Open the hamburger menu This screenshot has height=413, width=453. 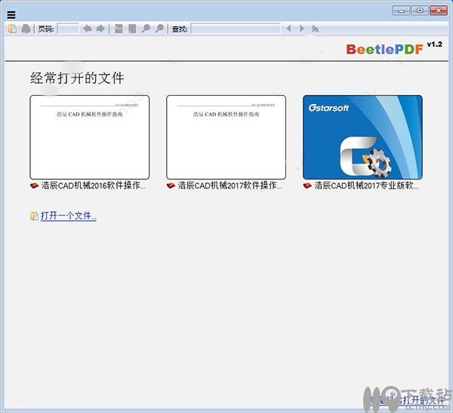click(11, 15)
